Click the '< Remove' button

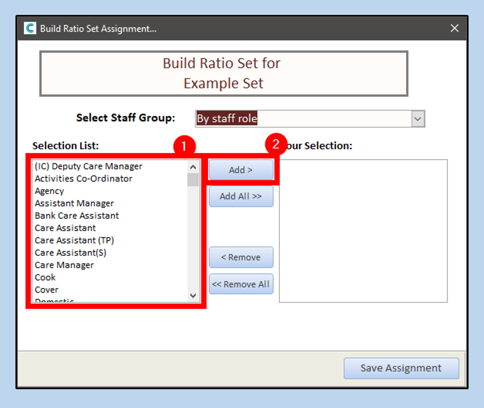tap(241, 257)
